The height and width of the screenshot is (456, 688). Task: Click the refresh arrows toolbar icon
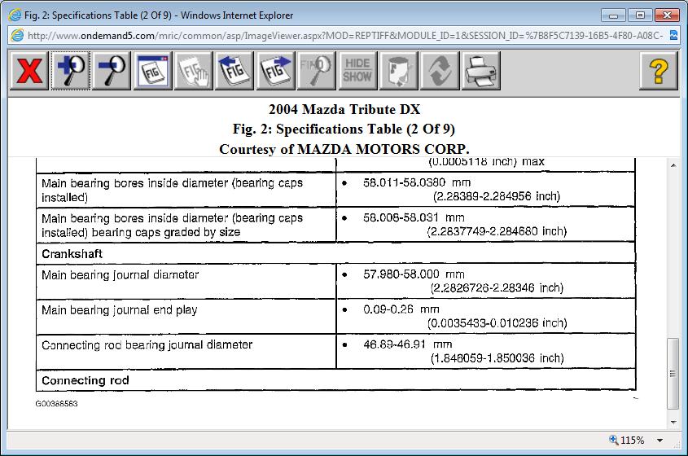point(440,72)
